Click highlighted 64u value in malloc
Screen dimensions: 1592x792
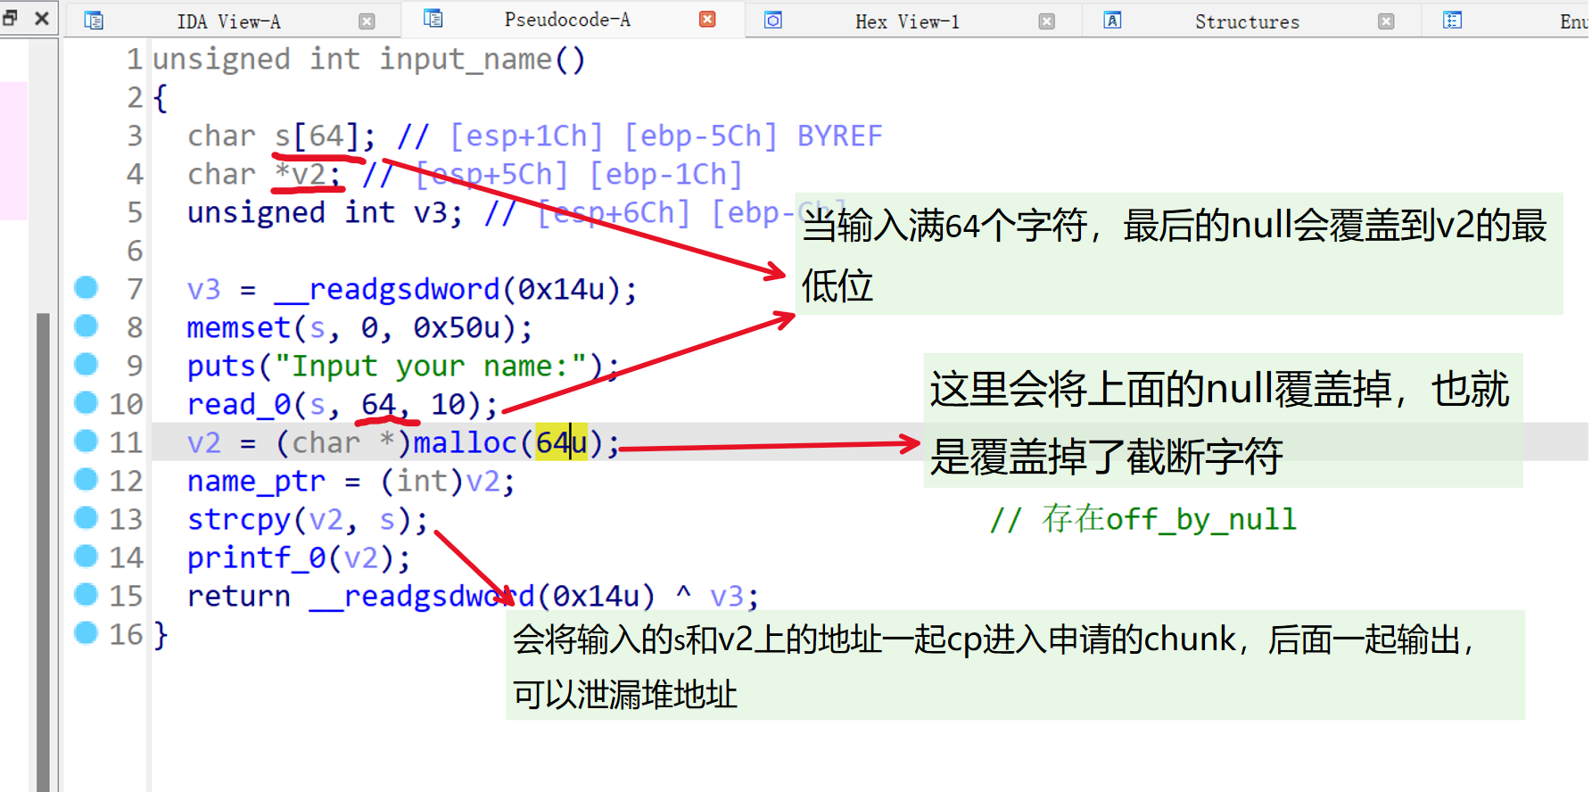[561, 443]
